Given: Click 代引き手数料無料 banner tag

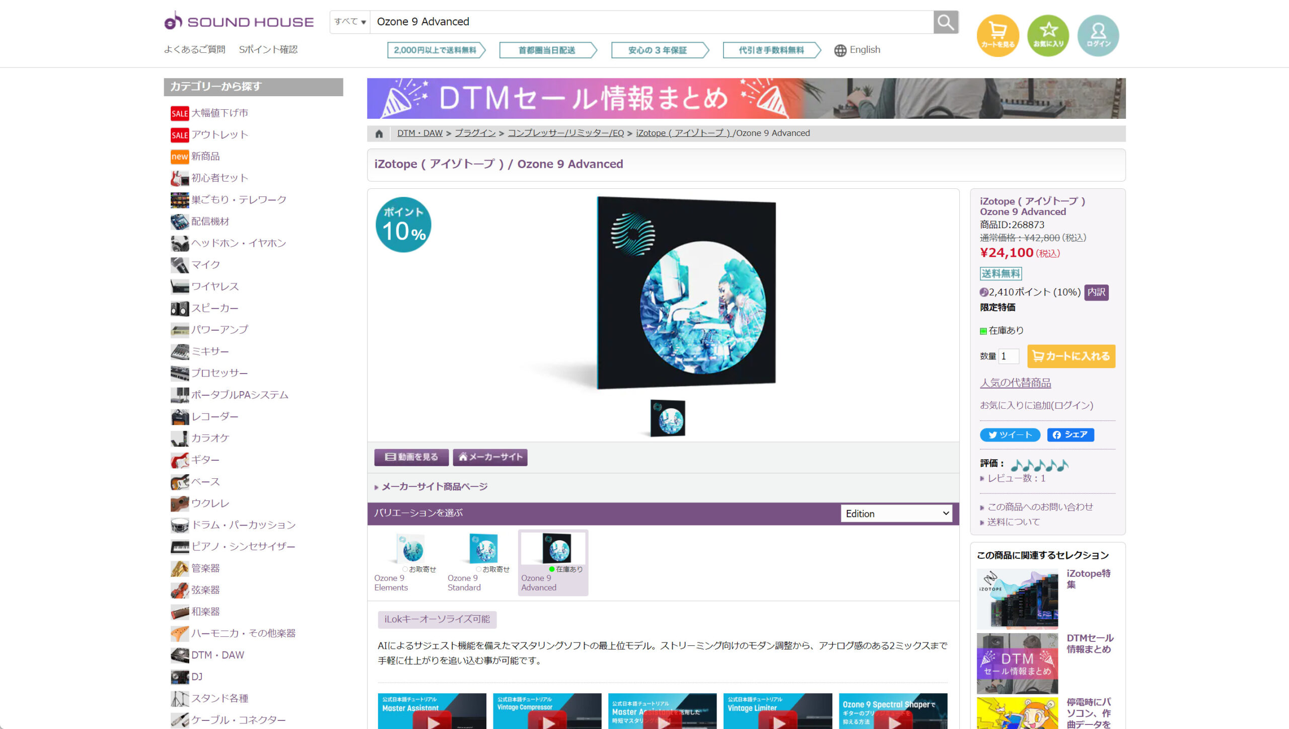Looking at the screenshot, I should [771, 50].
